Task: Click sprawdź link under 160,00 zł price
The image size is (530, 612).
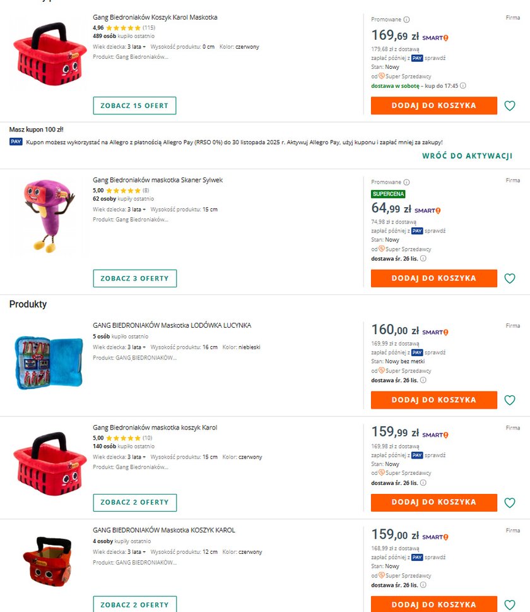Action: 435,352
